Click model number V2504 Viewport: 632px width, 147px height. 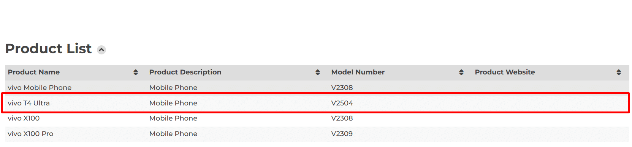[342, 103]
